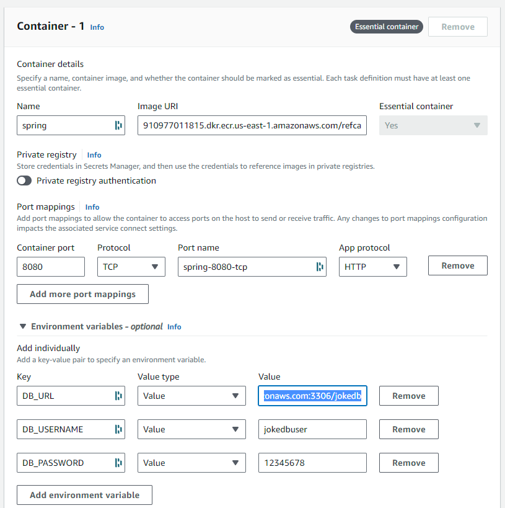505x508 pixels.
Task: Enable Private registry authentication toggle
Action: point(24,181)
